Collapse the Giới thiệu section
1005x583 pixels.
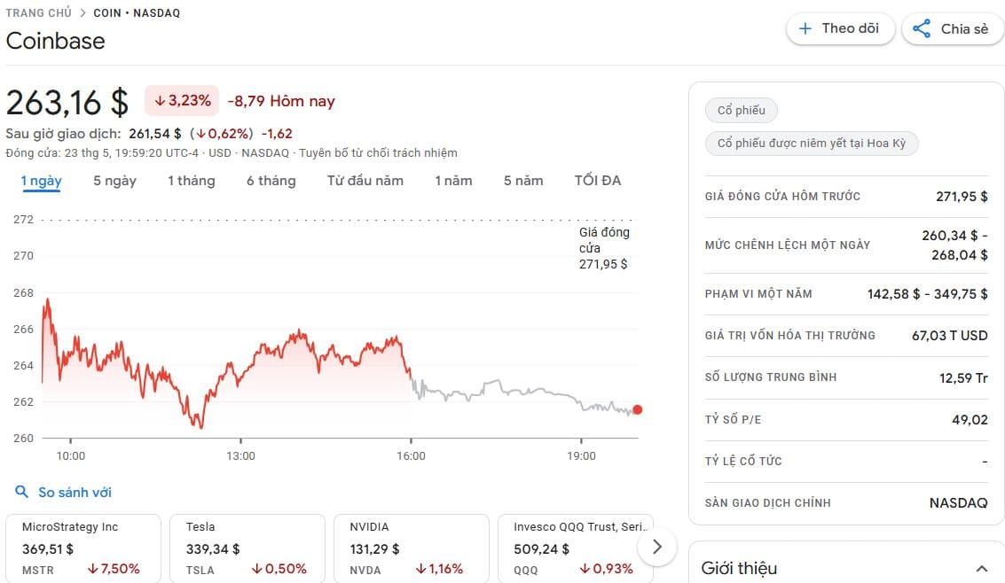coord(981,568)
